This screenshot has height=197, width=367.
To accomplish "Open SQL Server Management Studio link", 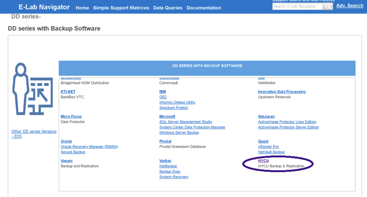I will [185, 122].
